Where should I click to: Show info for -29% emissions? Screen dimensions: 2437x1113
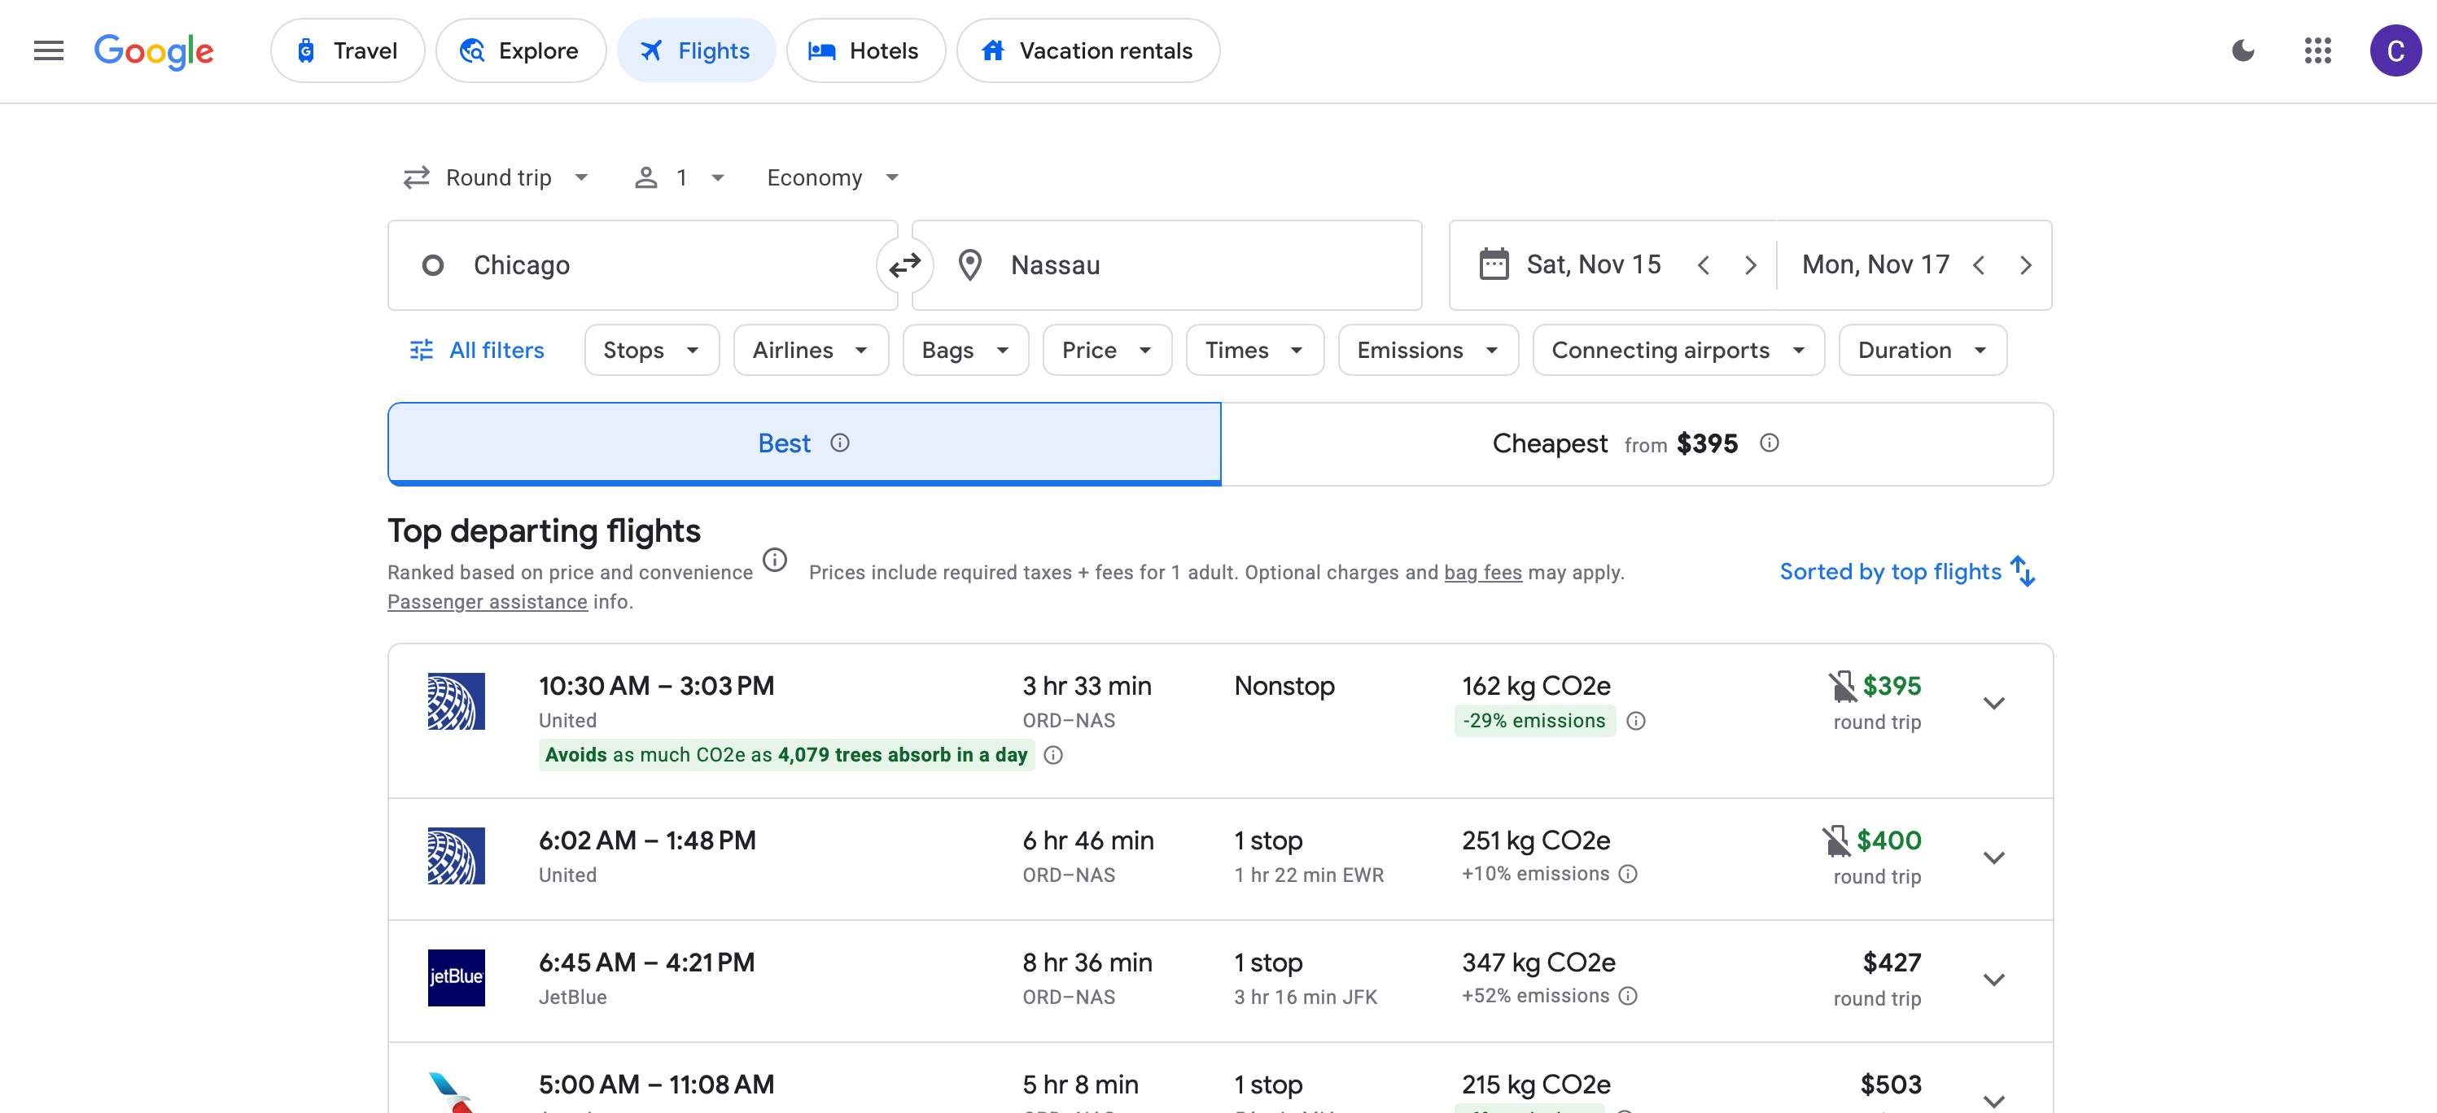(x=1636, y=722)
